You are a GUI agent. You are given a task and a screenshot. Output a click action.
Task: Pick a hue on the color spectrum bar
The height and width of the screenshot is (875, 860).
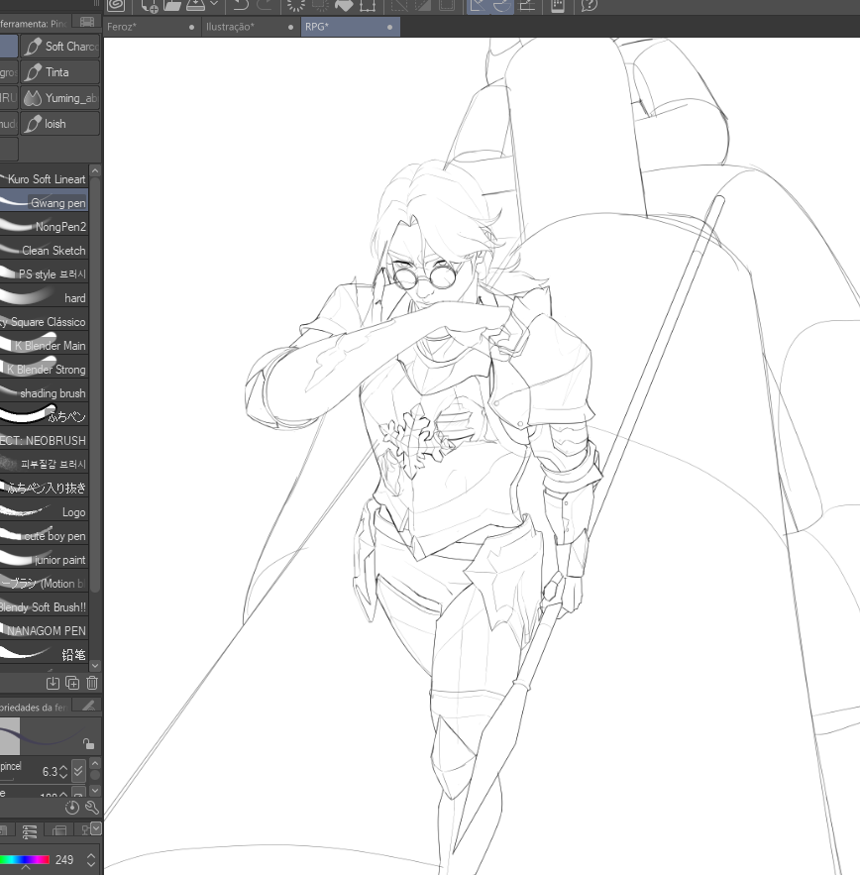(x=25, y=858)
